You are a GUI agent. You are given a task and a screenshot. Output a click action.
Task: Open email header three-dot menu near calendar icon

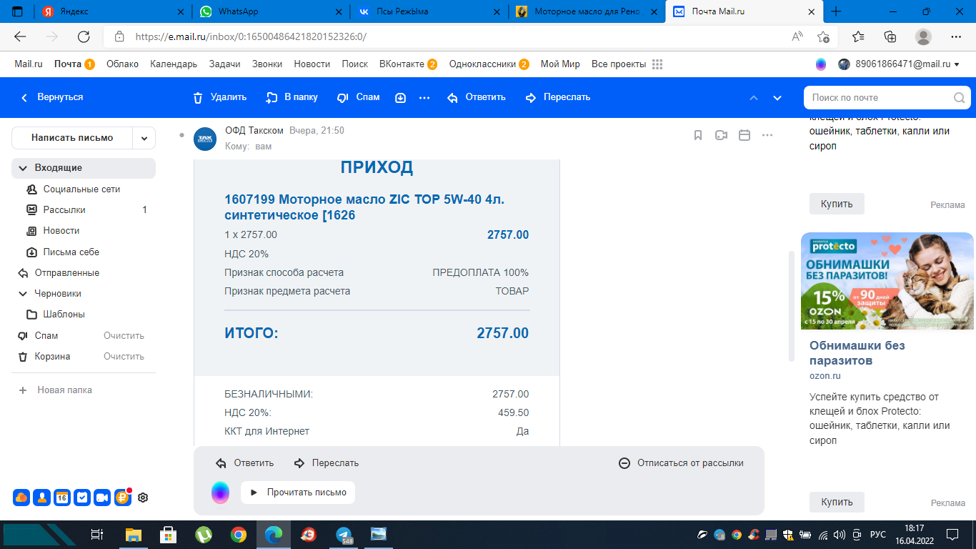tap(767, 135)
